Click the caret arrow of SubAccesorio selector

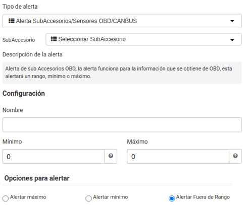(x=232, y=40)
